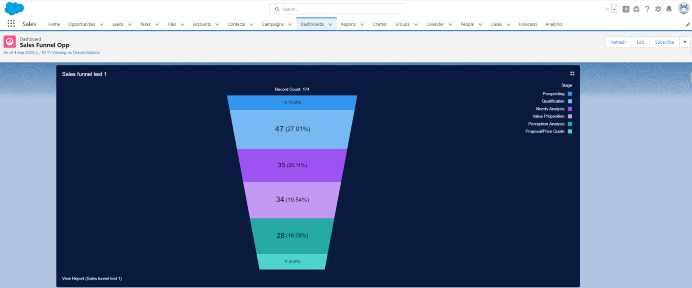Expand the Opportunities tab dropdown arrow

pos(101,24)
